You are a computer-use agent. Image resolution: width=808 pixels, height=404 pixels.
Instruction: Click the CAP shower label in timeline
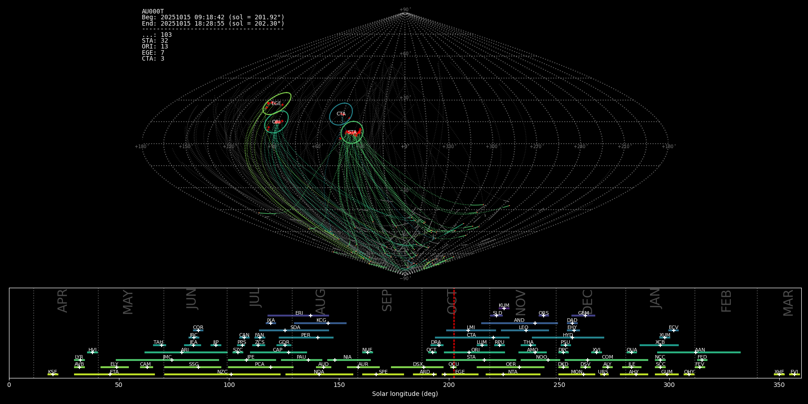pyautogui.click(x=278, y=350)
